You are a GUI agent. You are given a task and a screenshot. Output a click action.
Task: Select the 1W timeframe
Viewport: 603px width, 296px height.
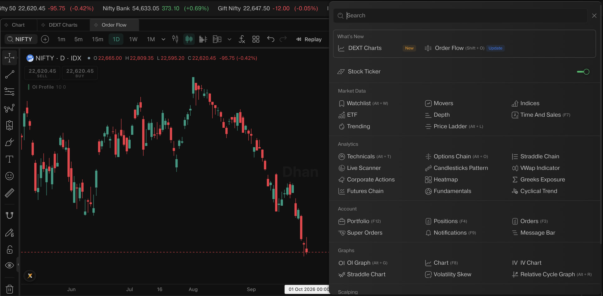[x=133, y=39]
